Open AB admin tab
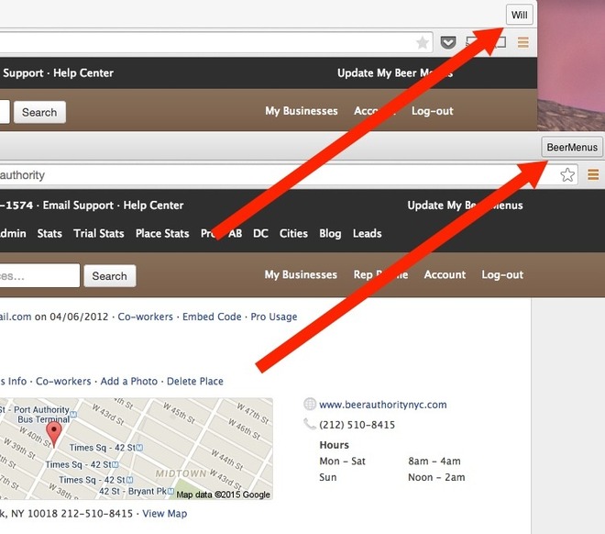 236,233
